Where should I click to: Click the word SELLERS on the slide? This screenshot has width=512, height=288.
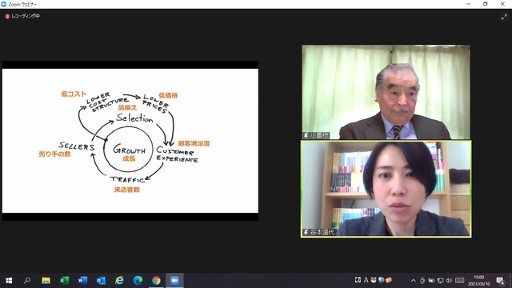[77, 146]
